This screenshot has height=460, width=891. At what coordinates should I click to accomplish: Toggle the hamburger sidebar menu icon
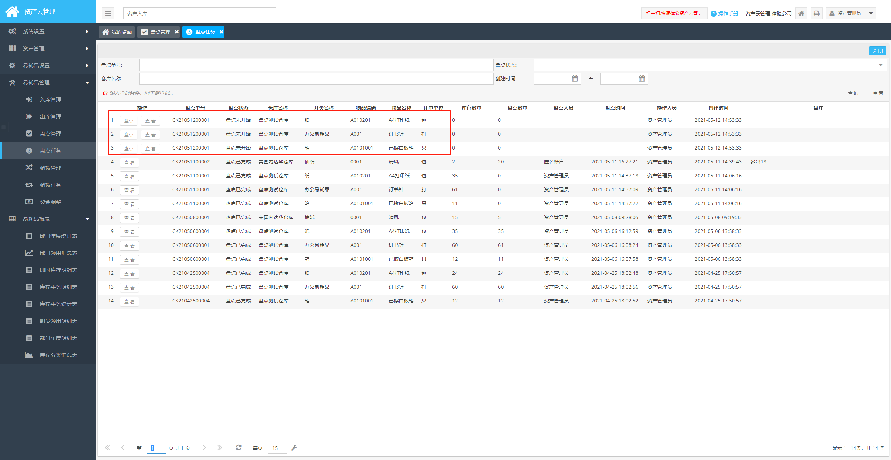pyautogui.click(x=108, y=14)
